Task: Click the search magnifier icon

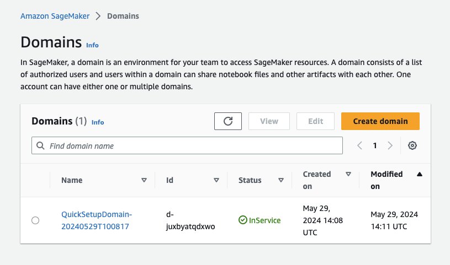Action: pyautogui.click(x=41, y=146)
